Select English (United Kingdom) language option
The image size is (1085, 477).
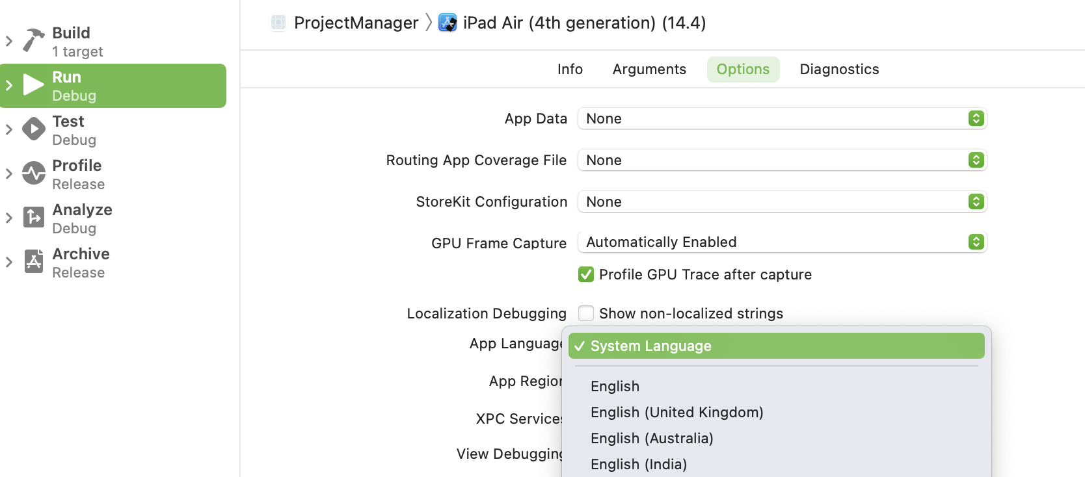pos(676,413)
